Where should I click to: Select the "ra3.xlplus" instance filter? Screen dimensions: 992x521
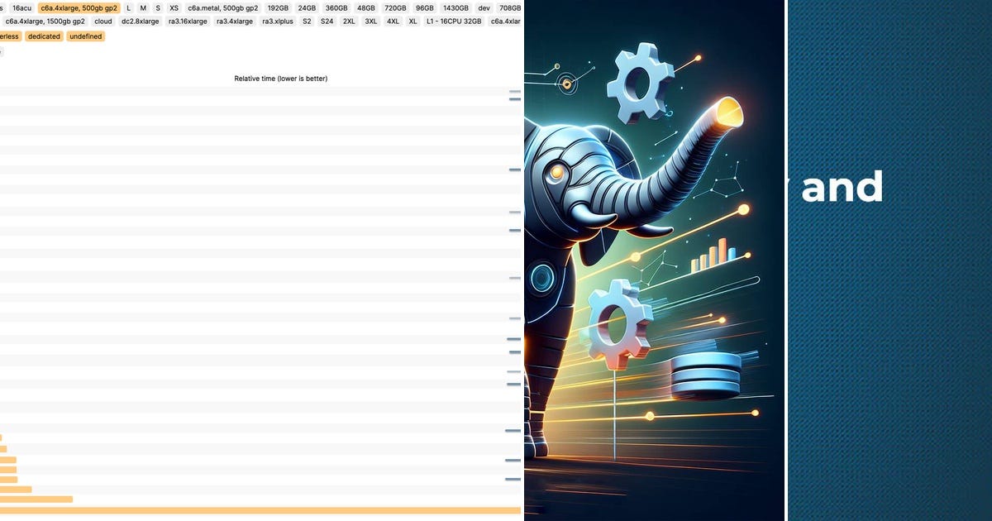tap(278, 22)
